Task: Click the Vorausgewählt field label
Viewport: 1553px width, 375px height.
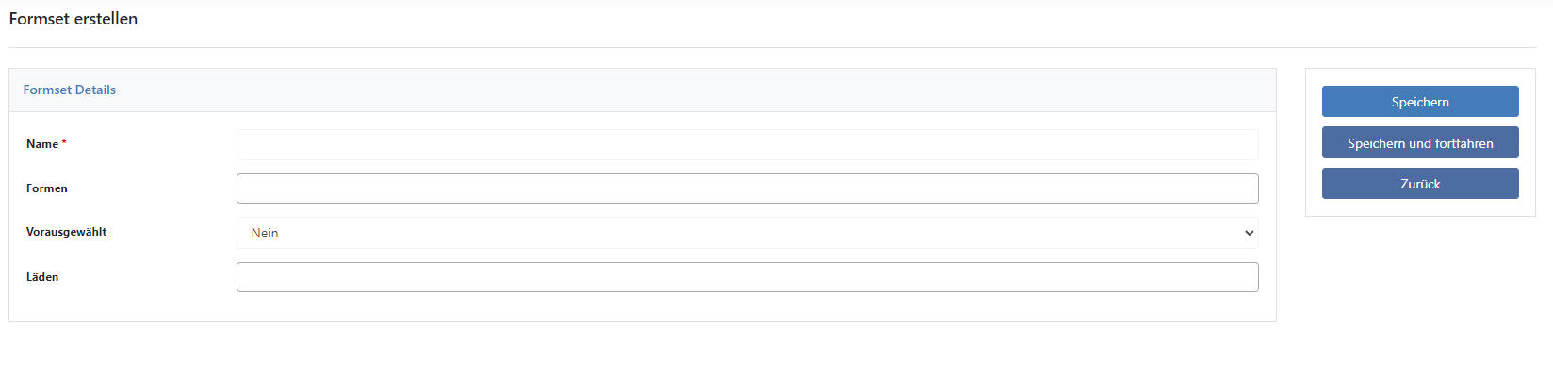Action: 66,232
